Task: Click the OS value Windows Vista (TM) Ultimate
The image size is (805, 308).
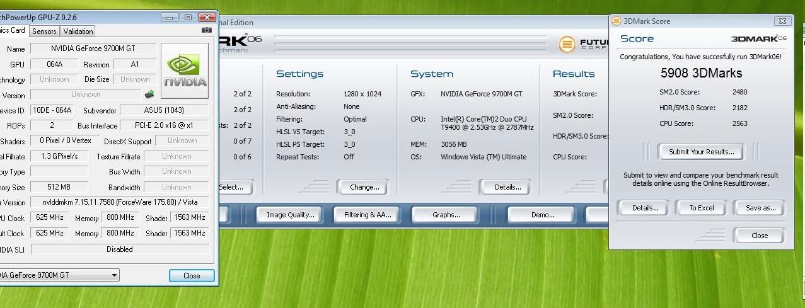Action: tap(484, 157)
